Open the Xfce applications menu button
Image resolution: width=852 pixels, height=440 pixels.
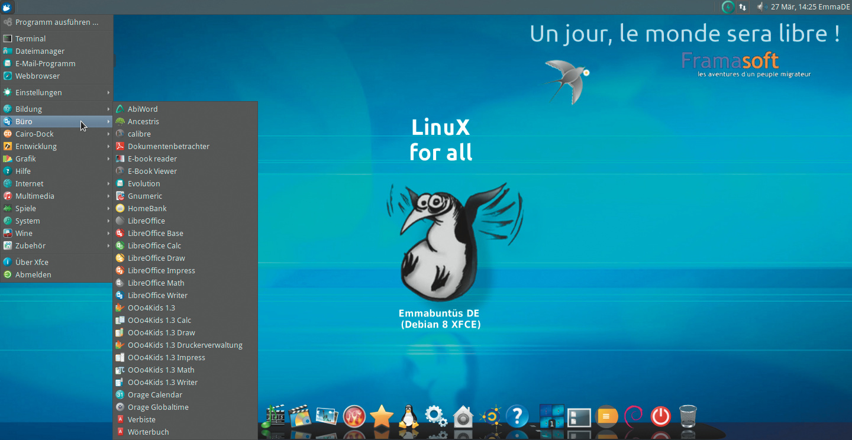click(x=8, y=7)
